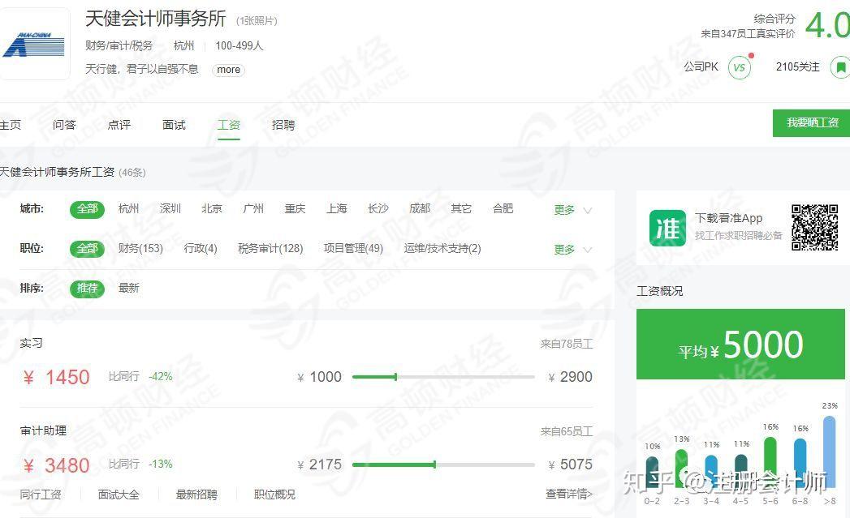Viewport: 850px width, 518px height.
Task: Filter salaries by city 重庆
Action: (x=295, y=209)
